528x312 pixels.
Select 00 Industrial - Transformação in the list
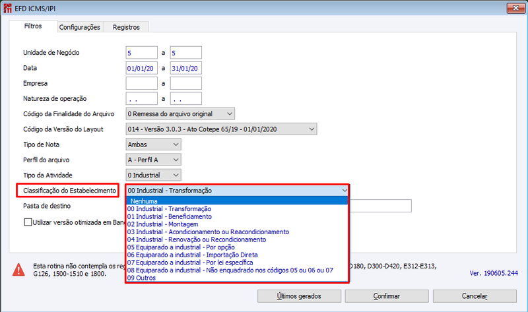pos(237,208)
